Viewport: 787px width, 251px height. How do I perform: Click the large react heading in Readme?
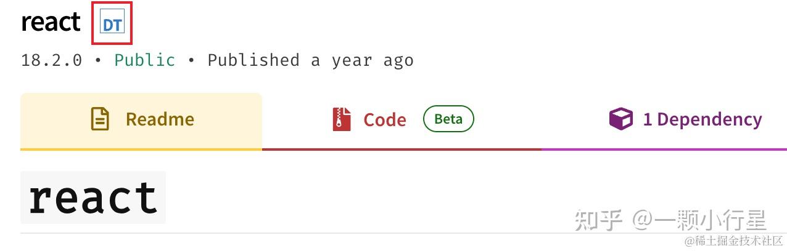tap(93, 197)
